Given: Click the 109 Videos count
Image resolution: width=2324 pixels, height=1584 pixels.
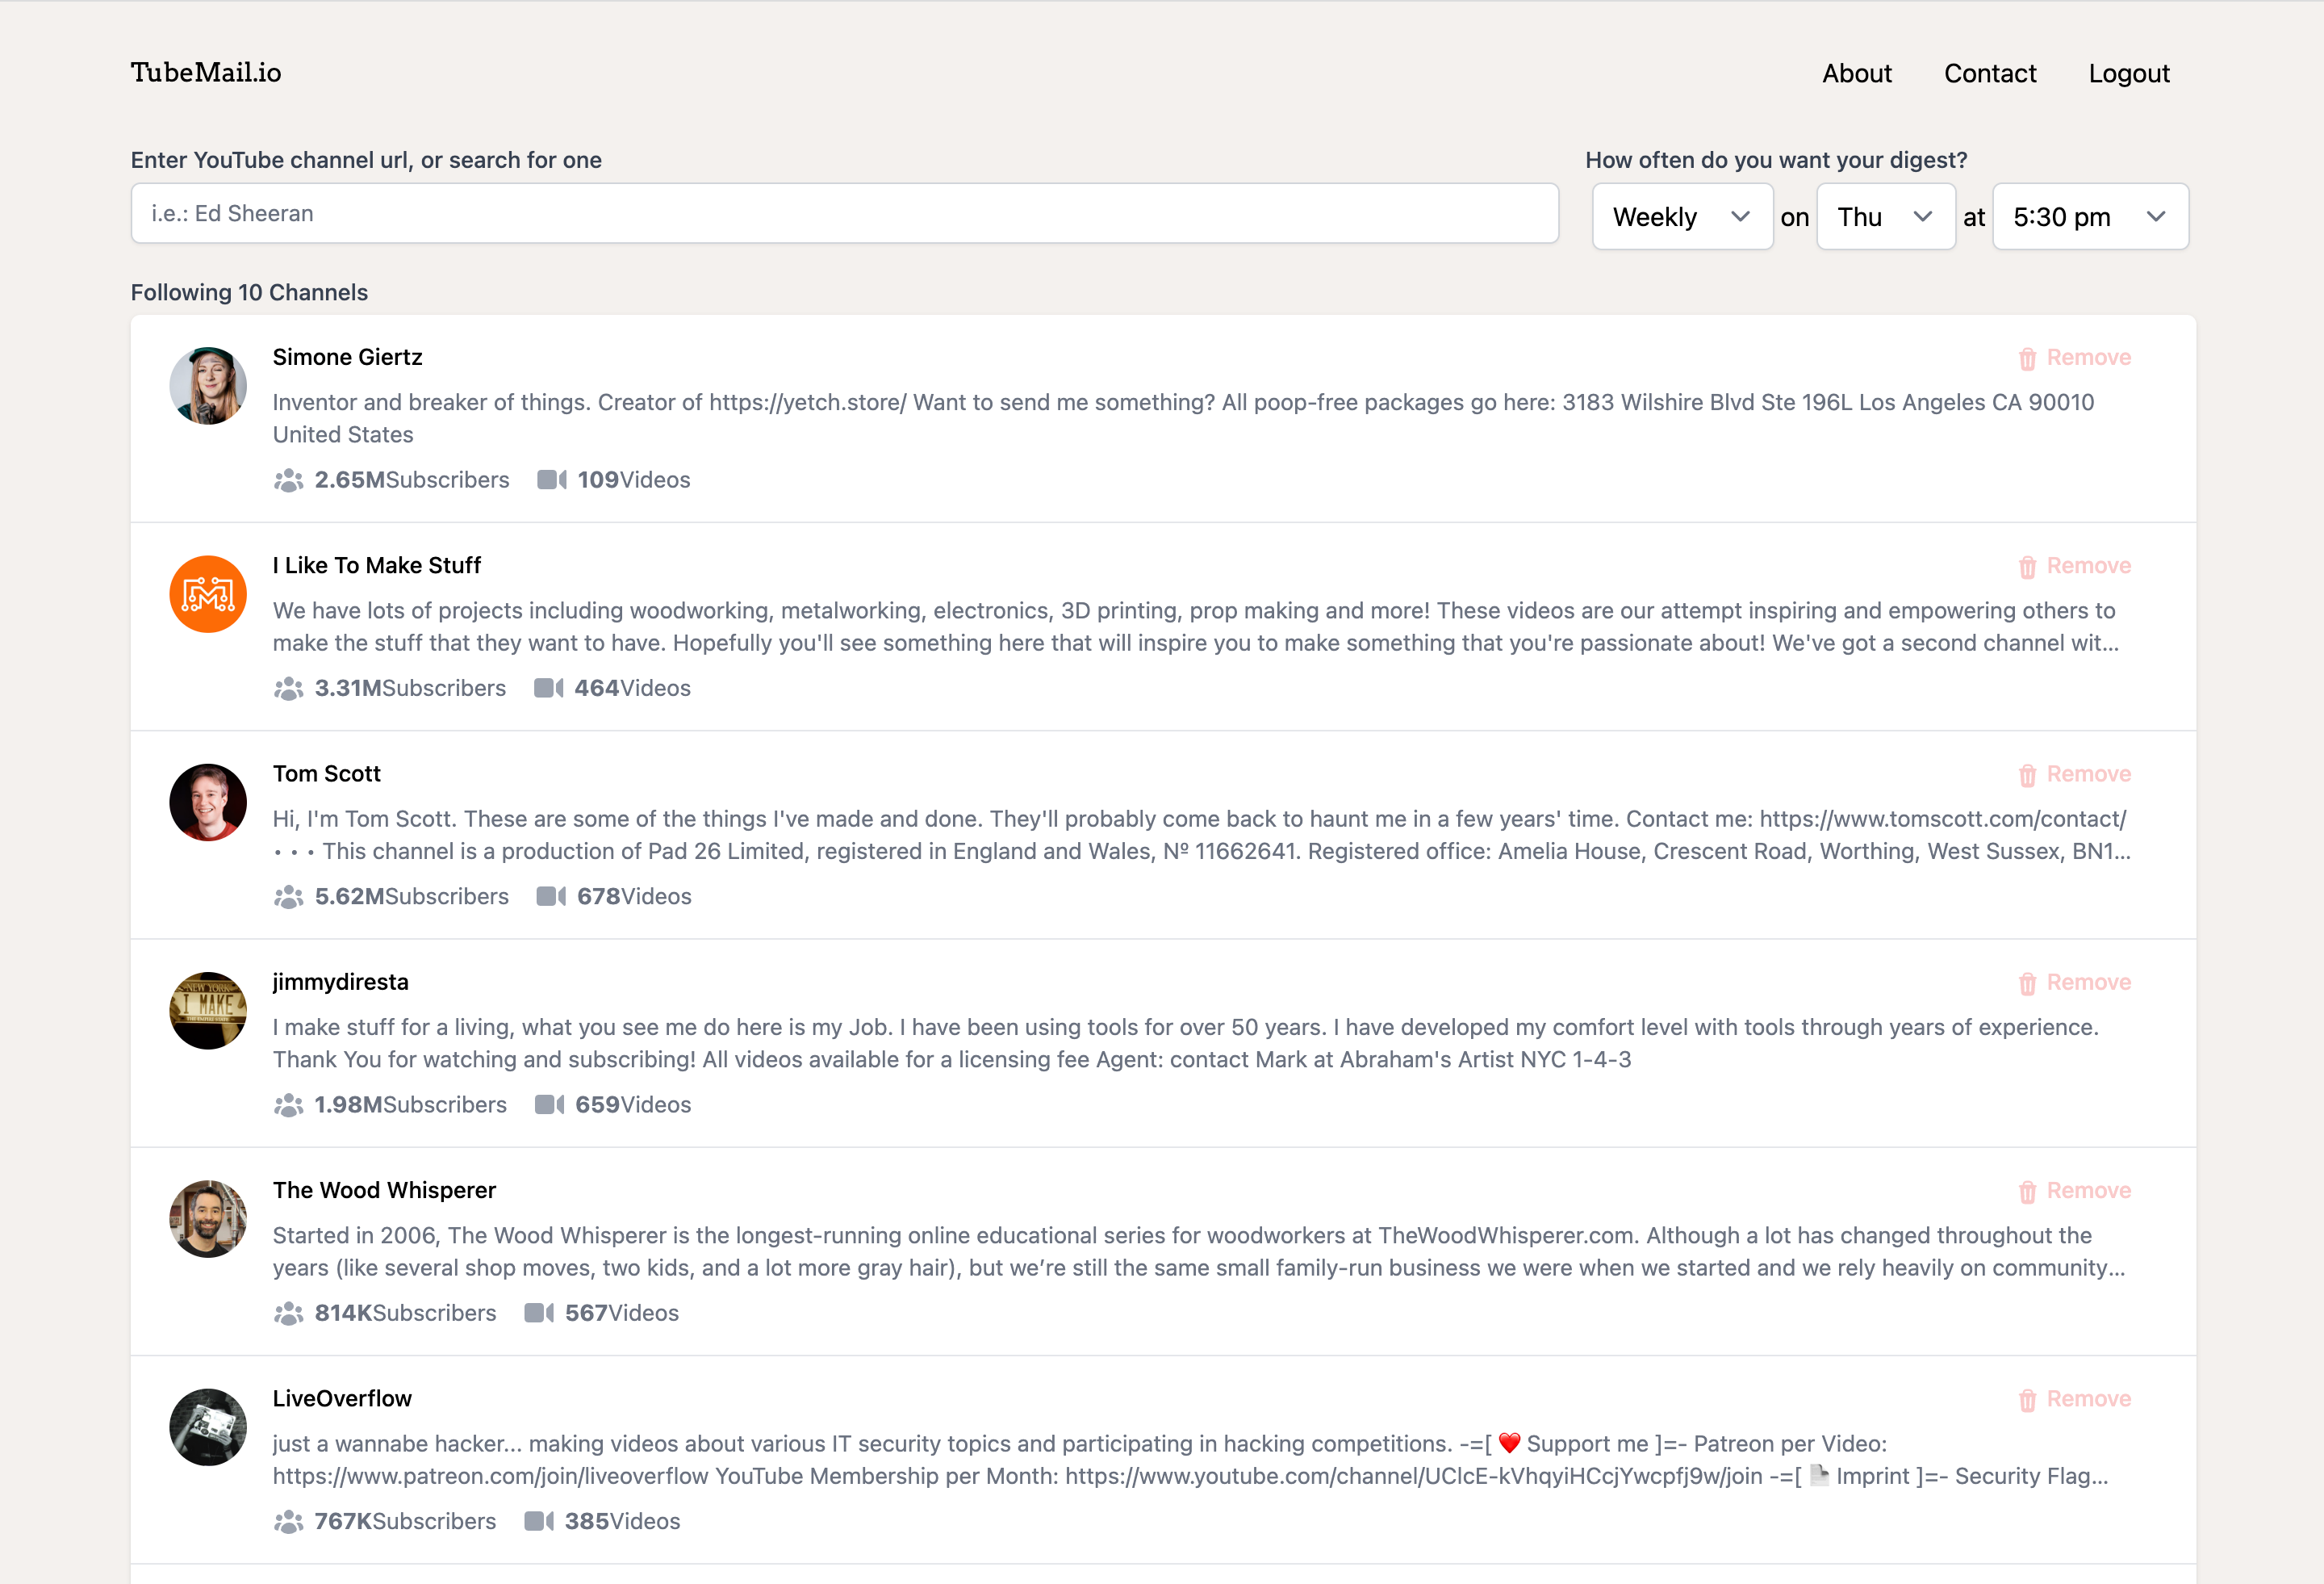Looking at the screenshot, I should [634, 480].
